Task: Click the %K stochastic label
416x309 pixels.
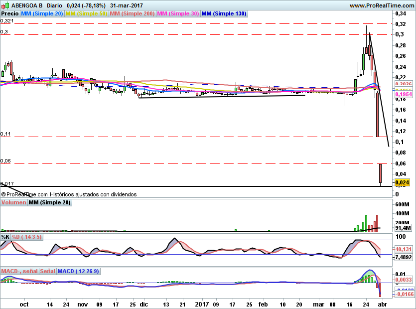Action: pyautogui.click(x=5, y=237)
